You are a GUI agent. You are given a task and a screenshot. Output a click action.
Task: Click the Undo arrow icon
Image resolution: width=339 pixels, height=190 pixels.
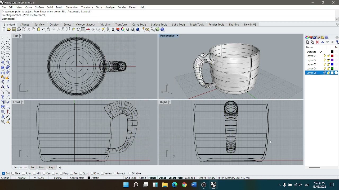click(43, 29)
